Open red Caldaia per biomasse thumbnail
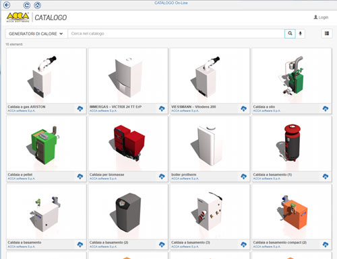Viewport: 337px width, 259px height. point(128,144)
